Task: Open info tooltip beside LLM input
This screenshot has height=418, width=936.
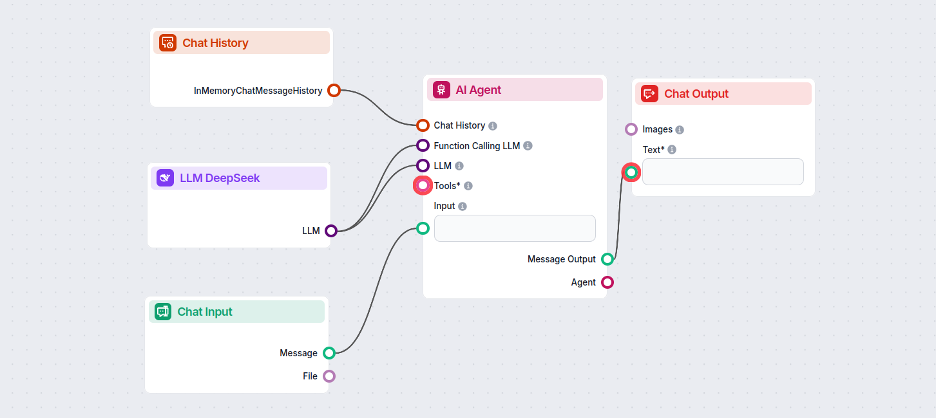Action: pos(459,165)
